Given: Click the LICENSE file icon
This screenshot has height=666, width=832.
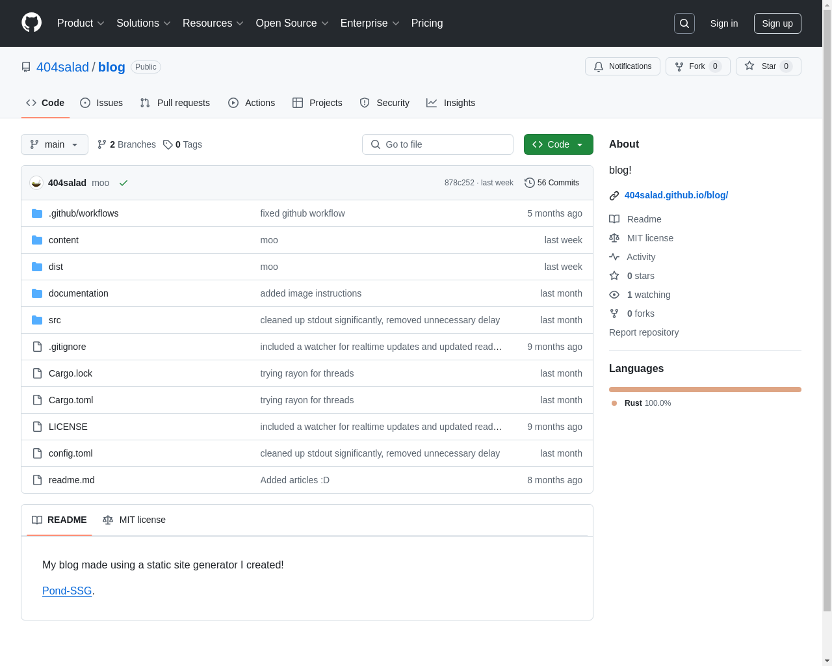Looking at the screenshot, I should point(37,427).
